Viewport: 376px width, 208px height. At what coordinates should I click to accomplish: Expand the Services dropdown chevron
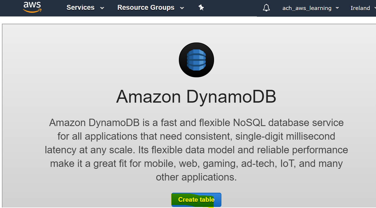tap(102, 8)
